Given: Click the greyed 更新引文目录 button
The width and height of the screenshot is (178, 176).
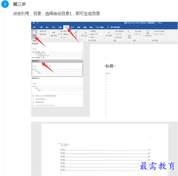Looking at the screenshot, I should click(x=159, y=34).
